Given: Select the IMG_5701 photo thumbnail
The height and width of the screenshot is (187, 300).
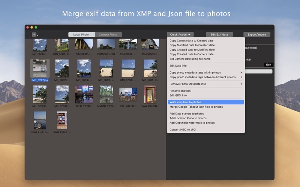Looking at the screenshot, I should (x=150, y=68).
